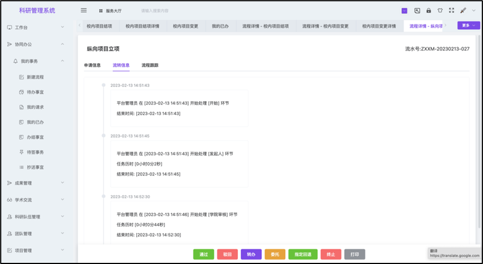
Task: Select 待办事宜 in the sidebar
Action: pos(35,92)
